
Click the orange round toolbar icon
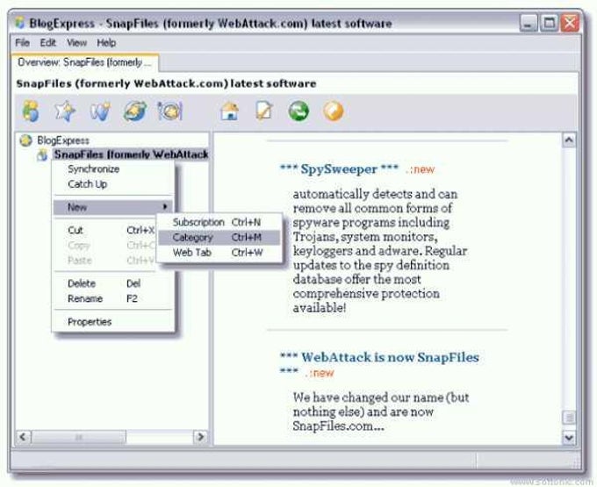pos(333,111)
